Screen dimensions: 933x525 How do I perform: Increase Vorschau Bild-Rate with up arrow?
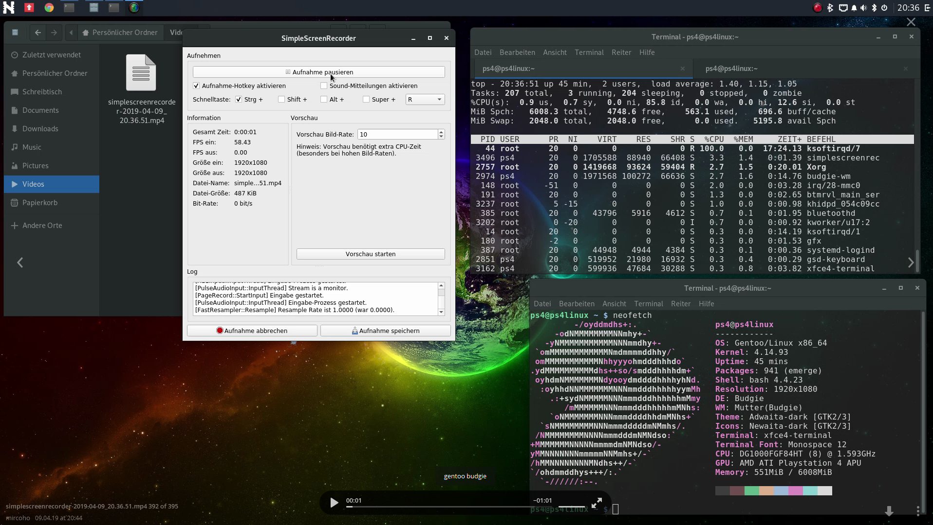[441, 132]
